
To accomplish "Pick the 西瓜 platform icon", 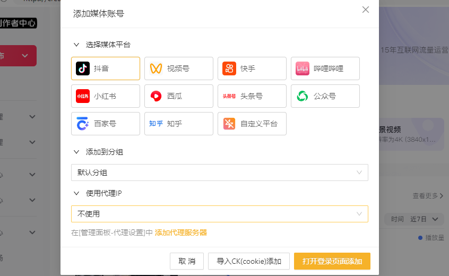I will click(x=156, y=96).
